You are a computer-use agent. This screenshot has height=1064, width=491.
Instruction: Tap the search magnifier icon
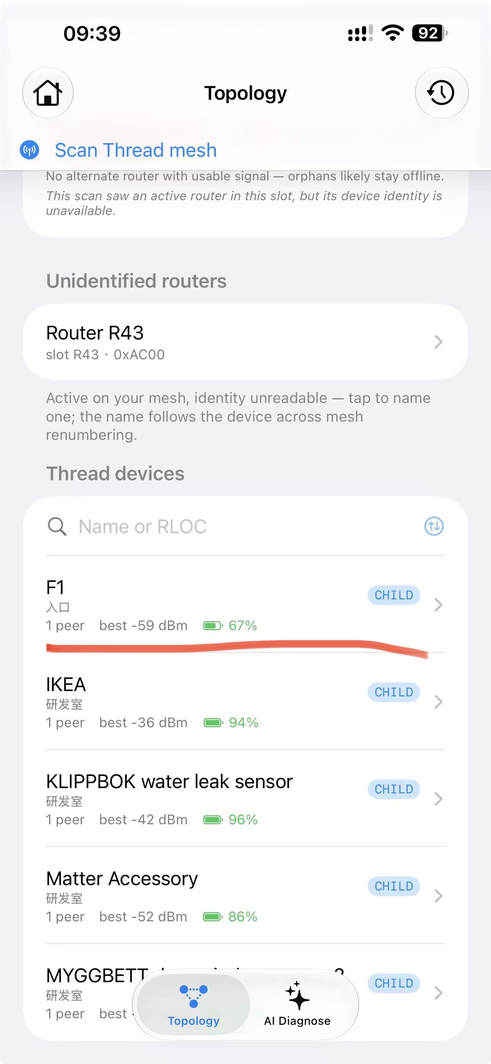click(x=57, y=527)
